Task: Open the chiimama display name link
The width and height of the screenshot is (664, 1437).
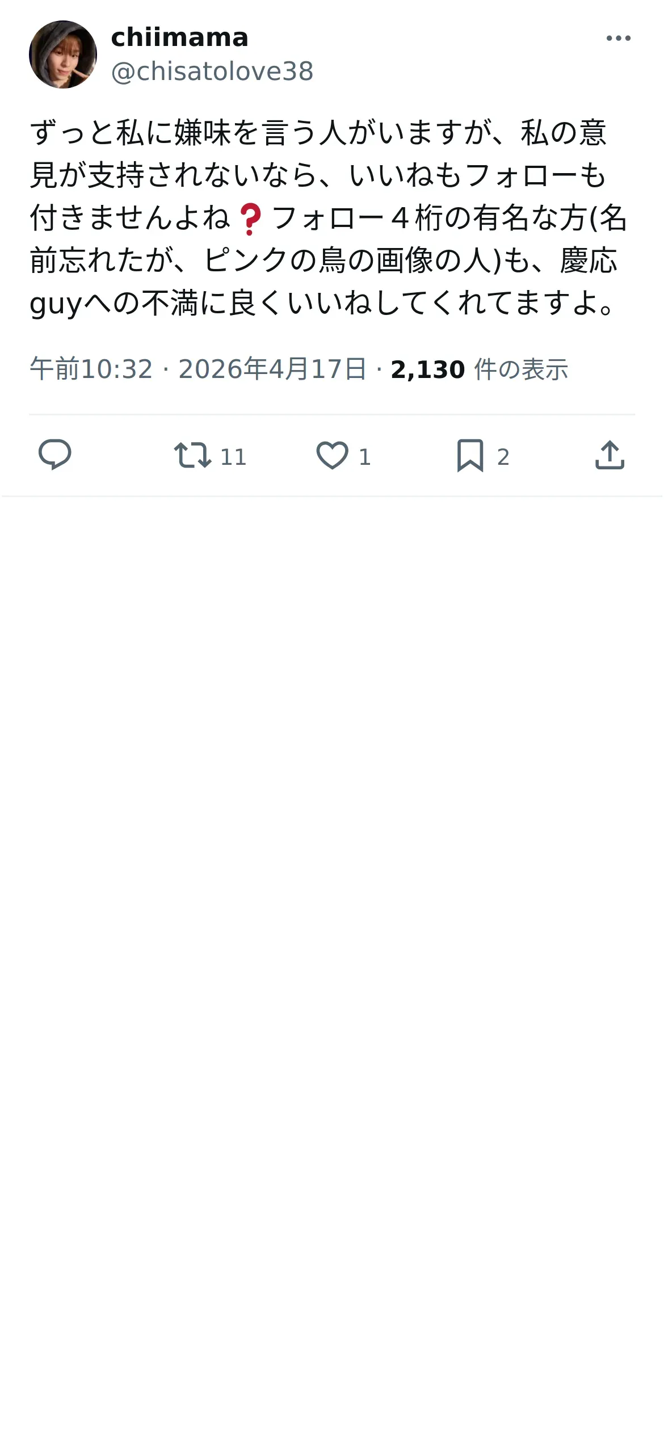Action: click(179, 37)
